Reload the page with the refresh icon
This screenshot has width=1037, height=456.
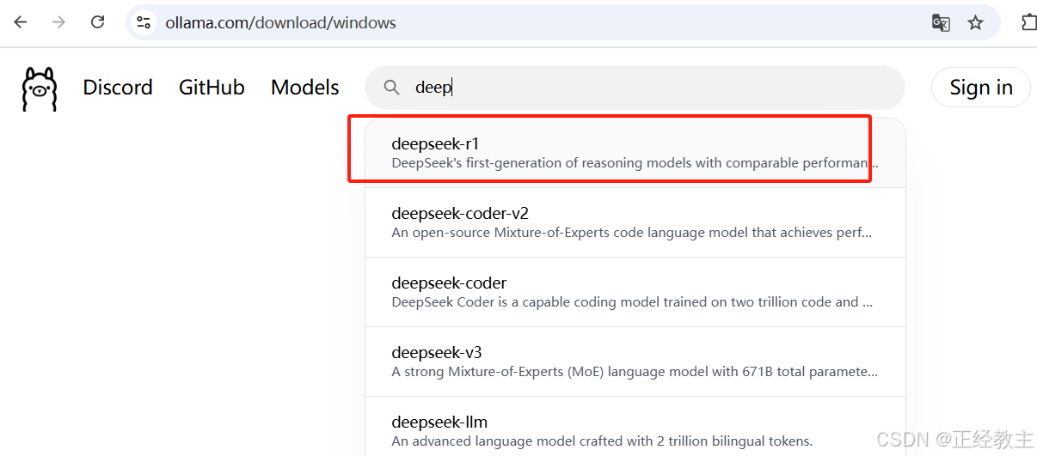point(98,22)
